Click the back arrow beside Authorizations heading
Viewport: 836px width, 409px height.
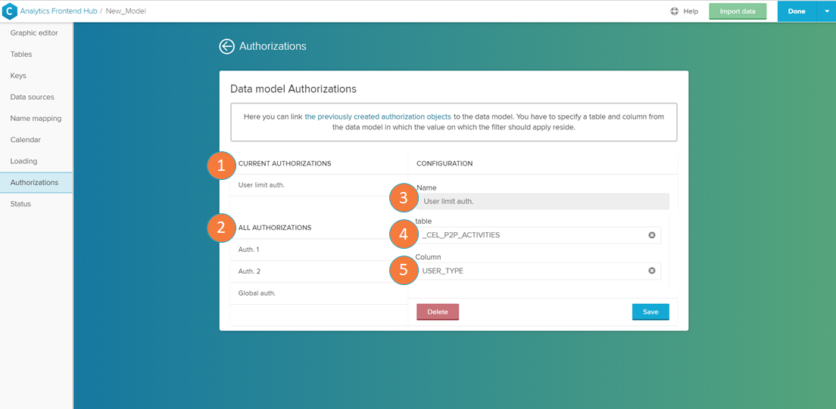[x=226, y=46]
